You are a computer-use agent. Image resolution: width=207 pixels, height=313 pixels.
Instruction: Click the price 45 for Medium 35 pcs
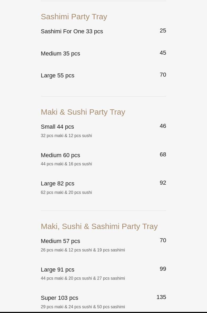point(163,53)
